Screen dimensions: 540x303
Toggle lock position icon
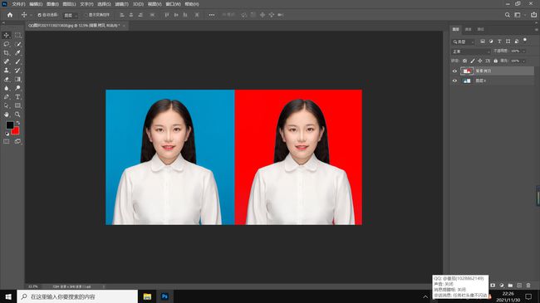(x=479, y=61)
